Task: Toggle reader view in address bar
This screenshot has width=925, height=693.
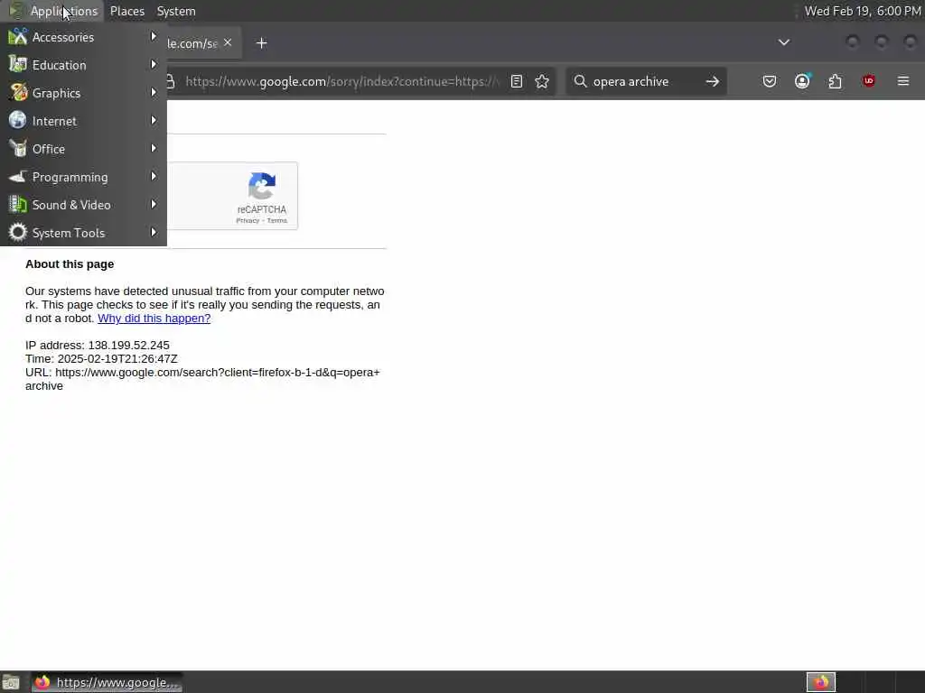Action: click(516, 81)
